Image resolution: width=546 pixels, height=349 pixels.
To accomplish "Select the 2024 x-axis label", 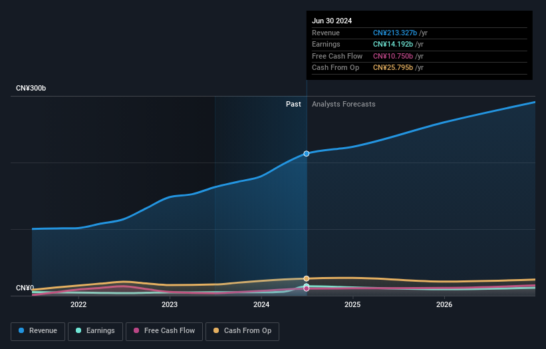I will coord(261,305).
